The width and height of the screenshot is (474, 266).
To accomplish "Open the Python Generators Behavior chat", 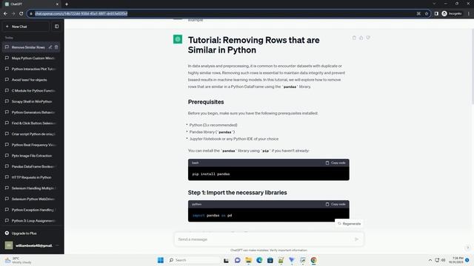I will [31, 112].
